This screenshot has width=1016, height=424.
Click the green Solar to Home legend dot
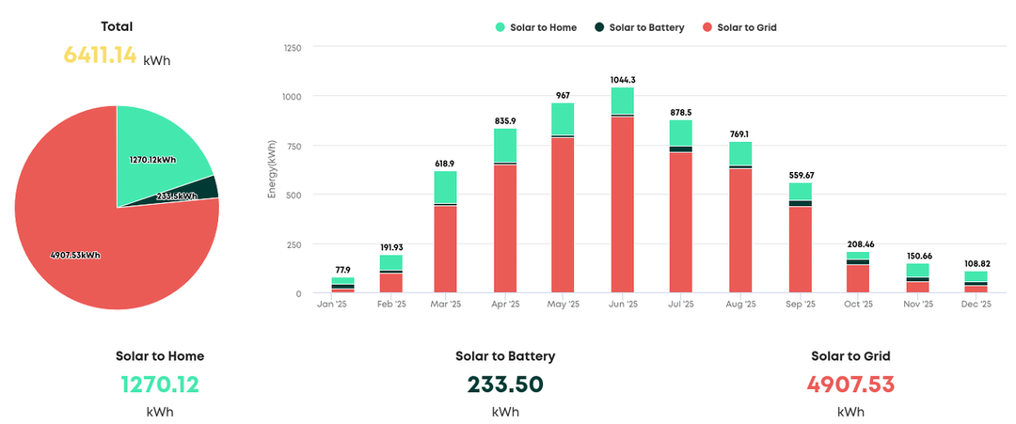coord(500,27)
